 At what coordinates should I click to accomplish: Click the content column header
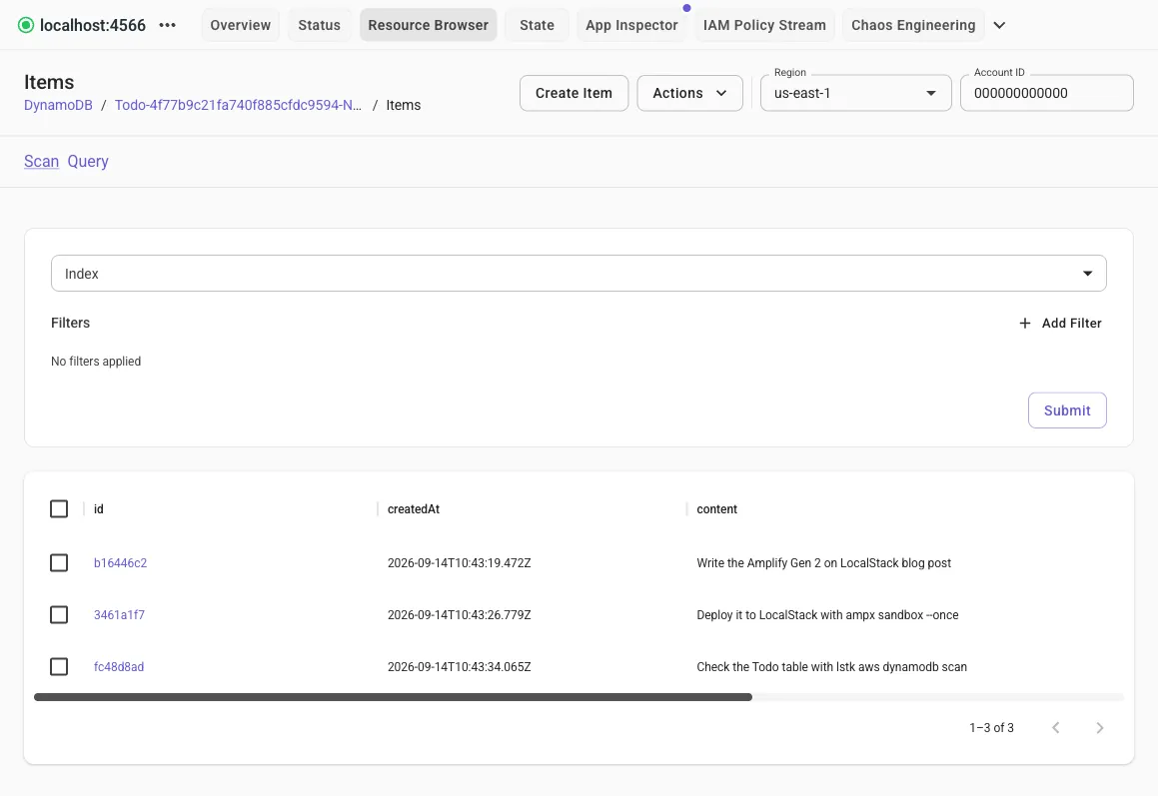[x=717, y=508]
